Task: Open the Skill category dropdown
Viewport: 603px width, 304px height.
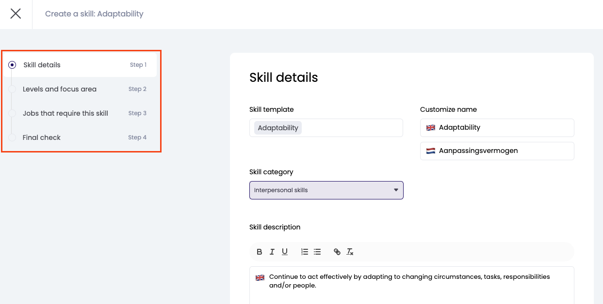Action: point(326,190)
